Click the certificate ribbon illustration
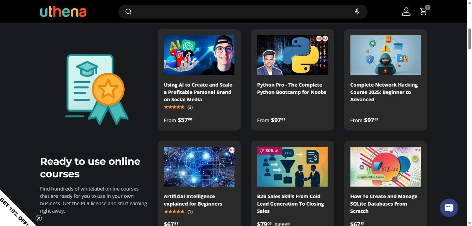Screen dimensions: 472x226 point(97,89)
